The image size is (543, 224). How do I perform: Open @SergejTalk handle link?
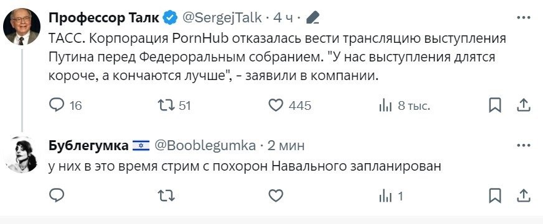click(x=222, y=17)
